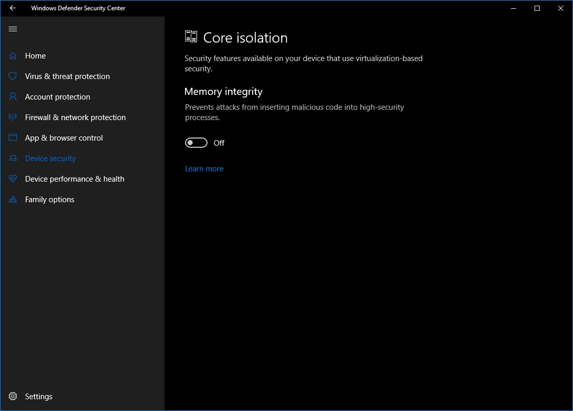Open Firewall & network protection label
Image resolution: width=573 pixels, height=411 pixels.
point(75,118)
